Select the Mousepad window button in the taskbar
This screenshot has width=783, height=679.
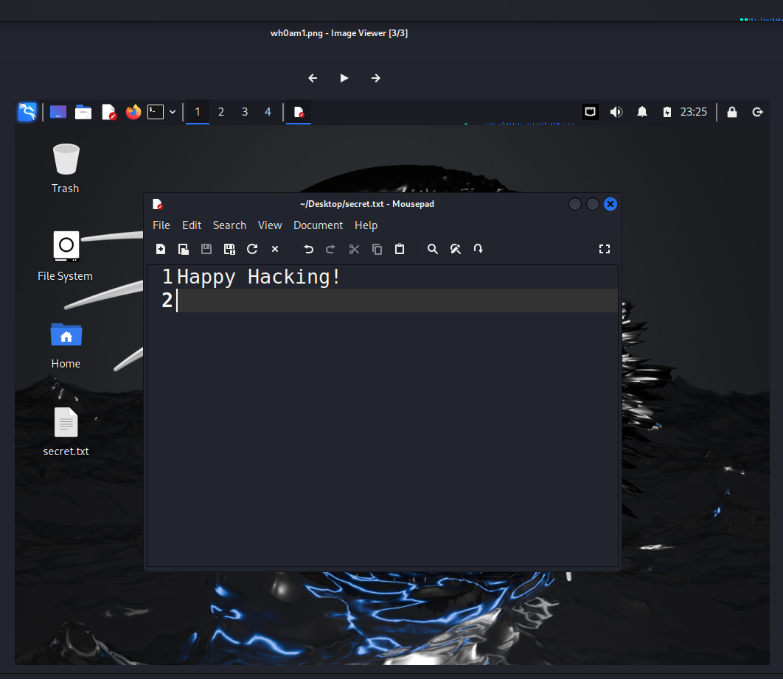click(299, 112)
